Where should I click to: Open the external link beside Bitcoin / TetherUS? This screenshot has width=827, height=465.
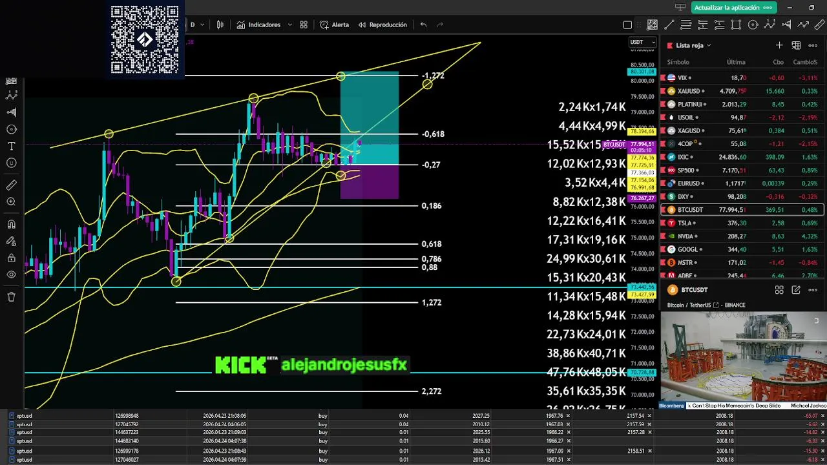coord(716,305)
